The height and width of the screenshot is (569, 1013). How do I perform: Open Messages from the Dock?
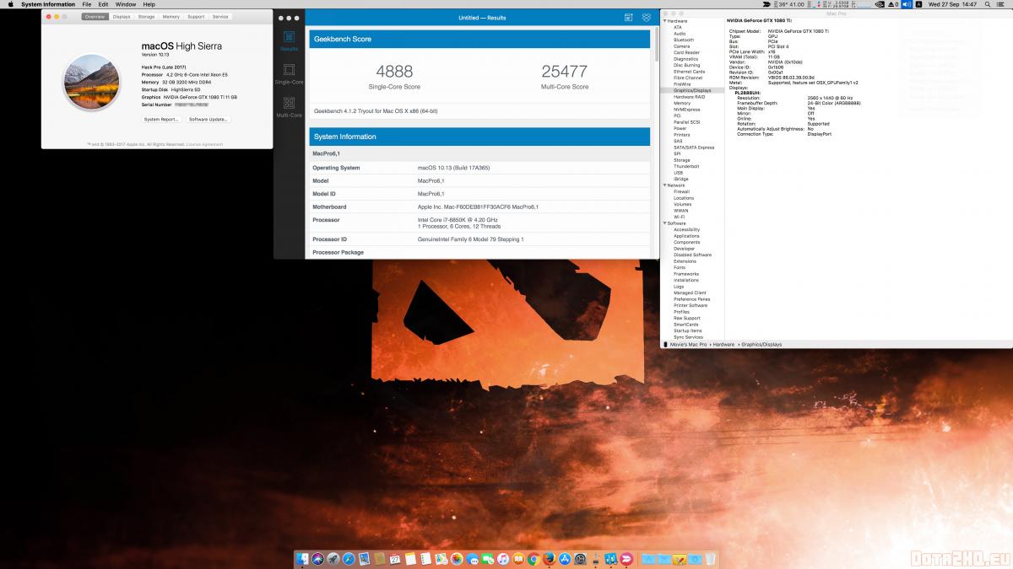pyautogui.click(x=471, y=558)
